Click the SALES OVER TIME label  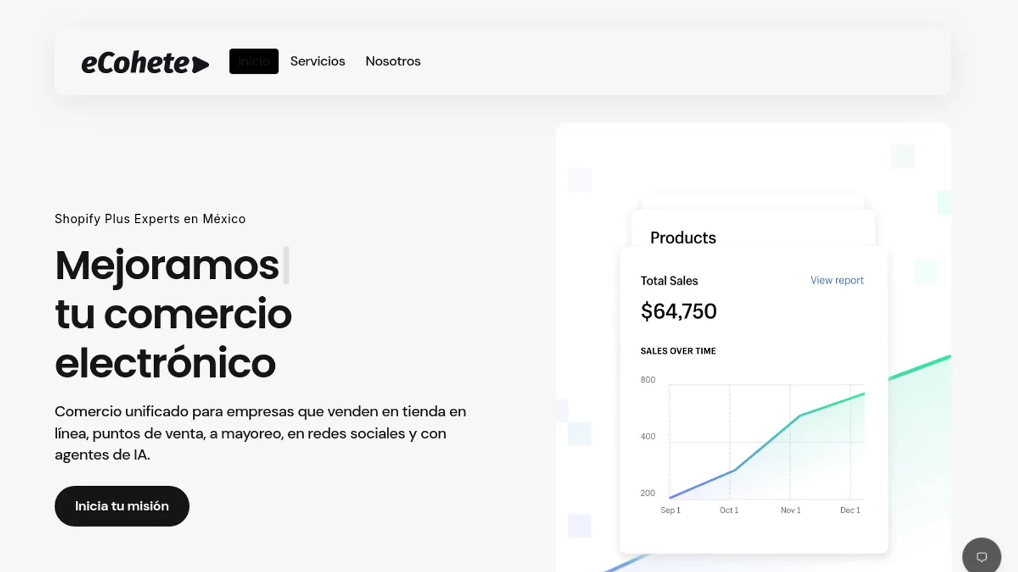[678, 351]
